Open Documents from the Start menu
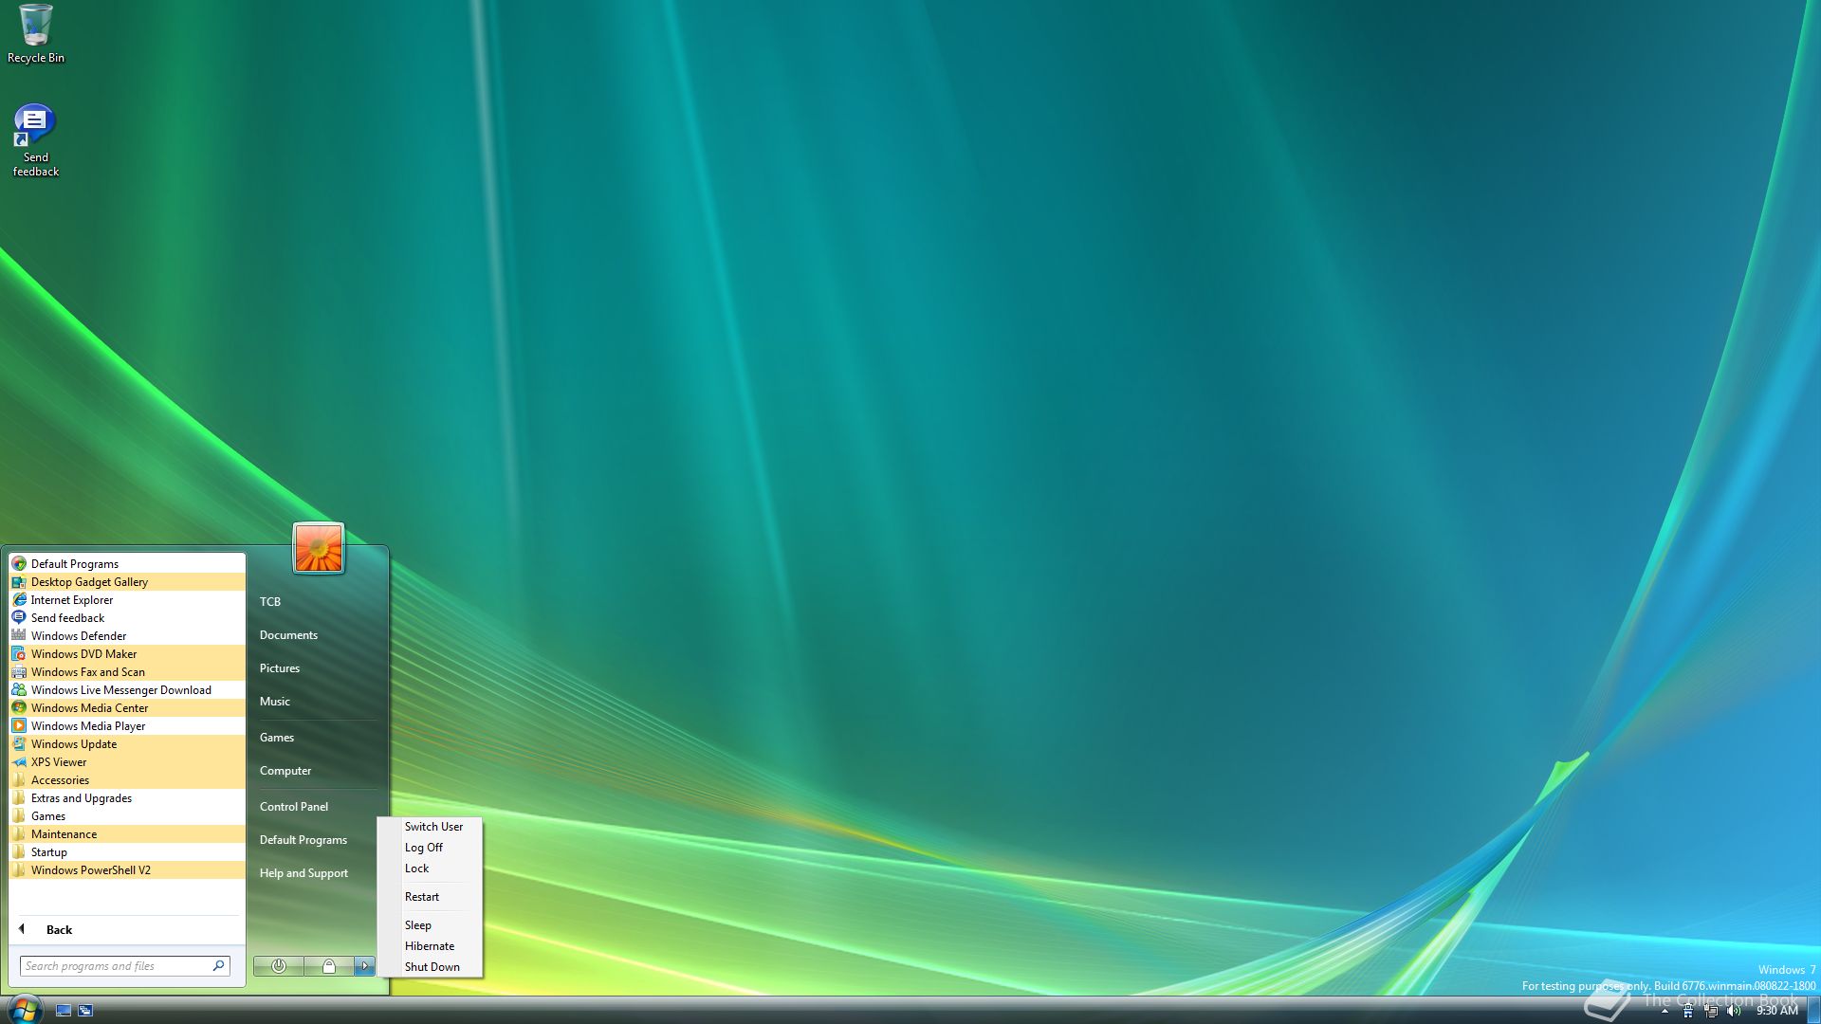 317,635
